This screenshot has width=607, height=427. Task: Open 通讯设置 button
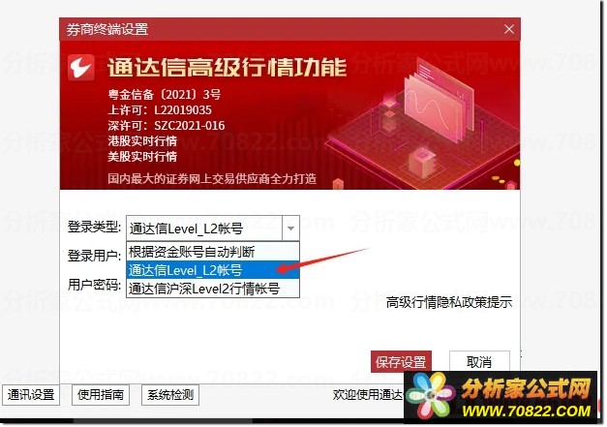pyautogui.click(x=31, y=395)
